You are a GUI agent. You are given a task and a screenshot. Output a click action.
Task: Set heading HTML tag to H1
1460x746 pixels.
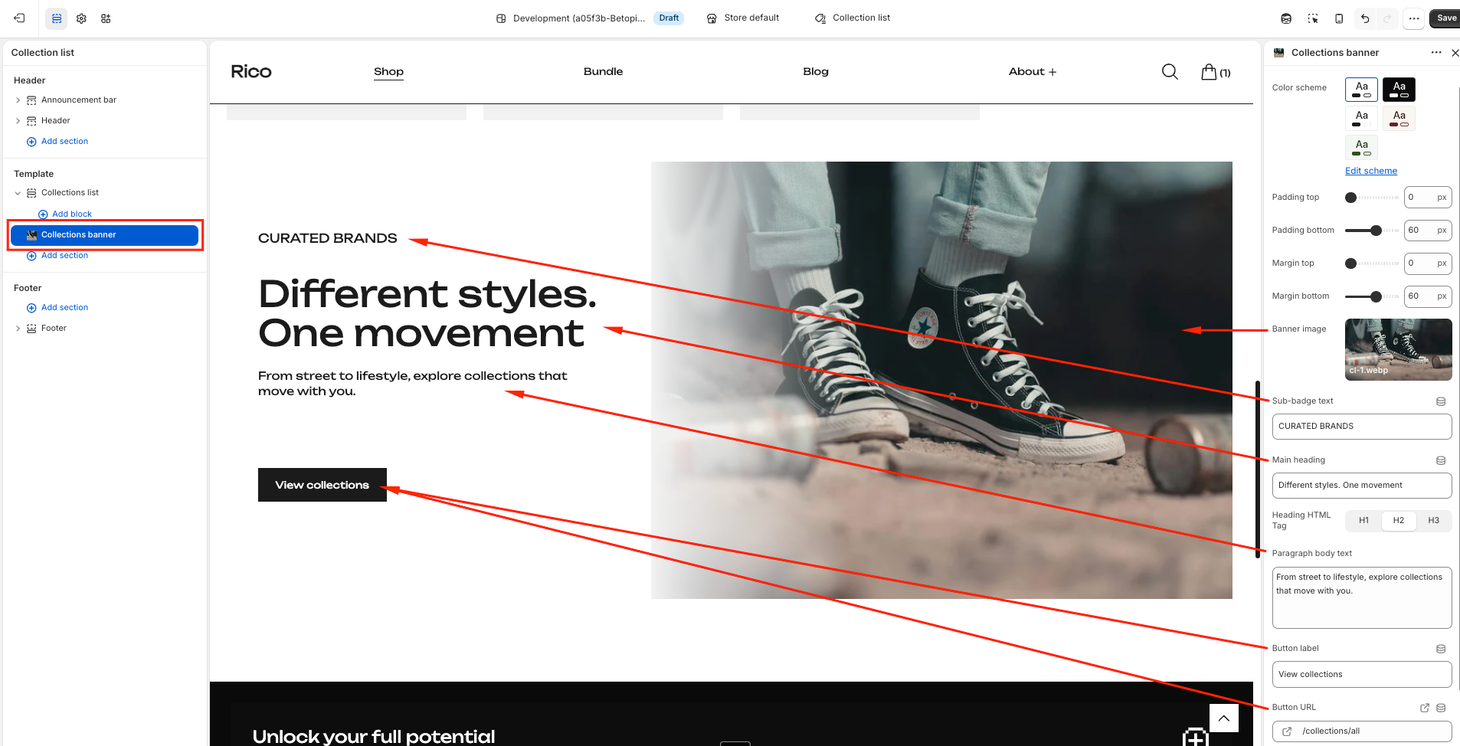(1363, 521)
